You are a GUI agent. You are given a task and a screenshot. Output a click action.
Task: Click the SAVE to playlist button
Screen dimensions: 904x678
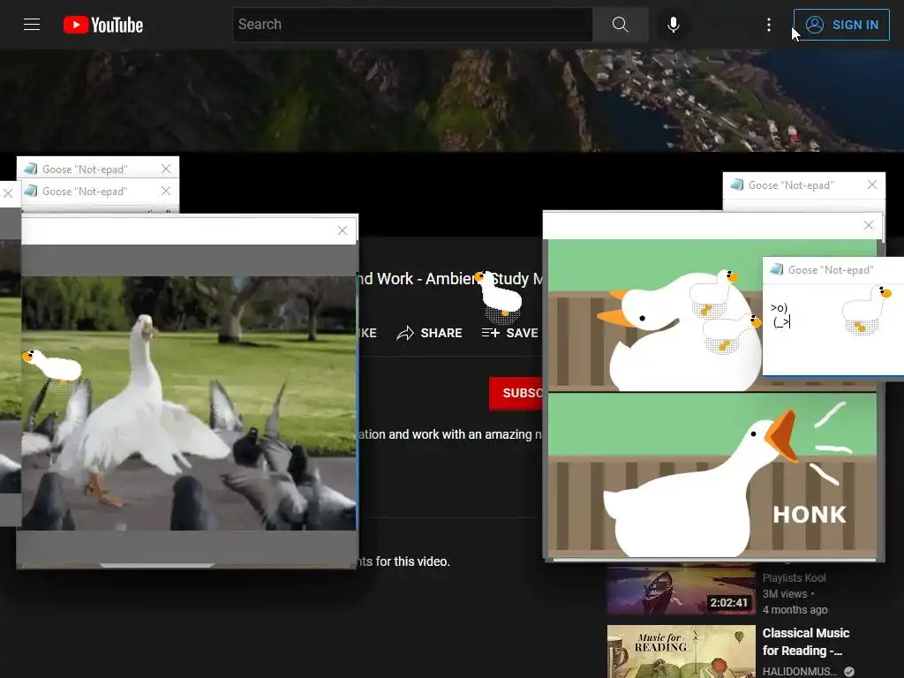509,333
